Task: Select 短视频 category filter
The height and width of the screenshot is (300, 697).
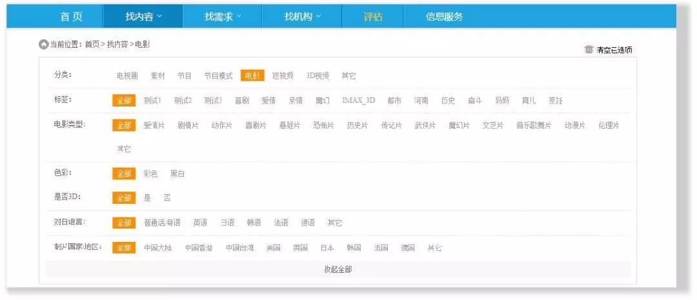Action: [283, 76]
